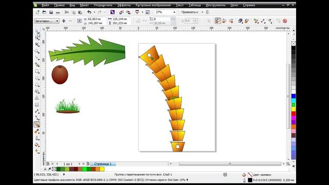Expand the cursor coordinates arrow
The height and width of the screenshot is (185, 329).
coord(64,174)
